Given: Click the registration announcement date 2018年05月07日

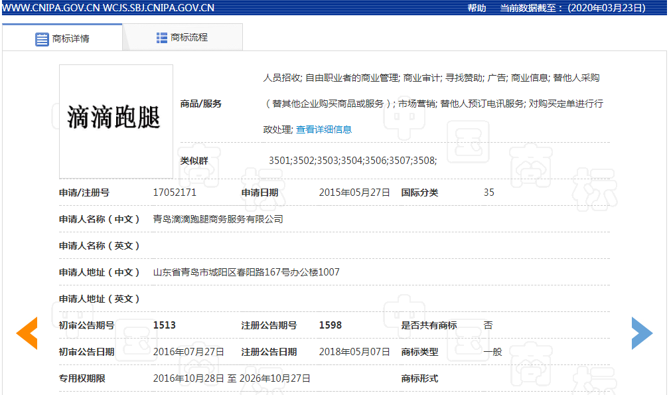Looking at the screenshot, I should pyautogui.click(x=354, y=351).
